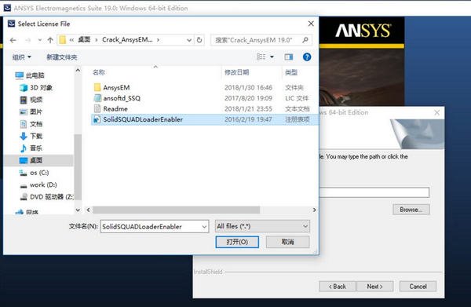The width and height of the screenshot is (471, 307).
Task: Click the sidebar vertical scrollbar
Action: (x=78, y=166)
